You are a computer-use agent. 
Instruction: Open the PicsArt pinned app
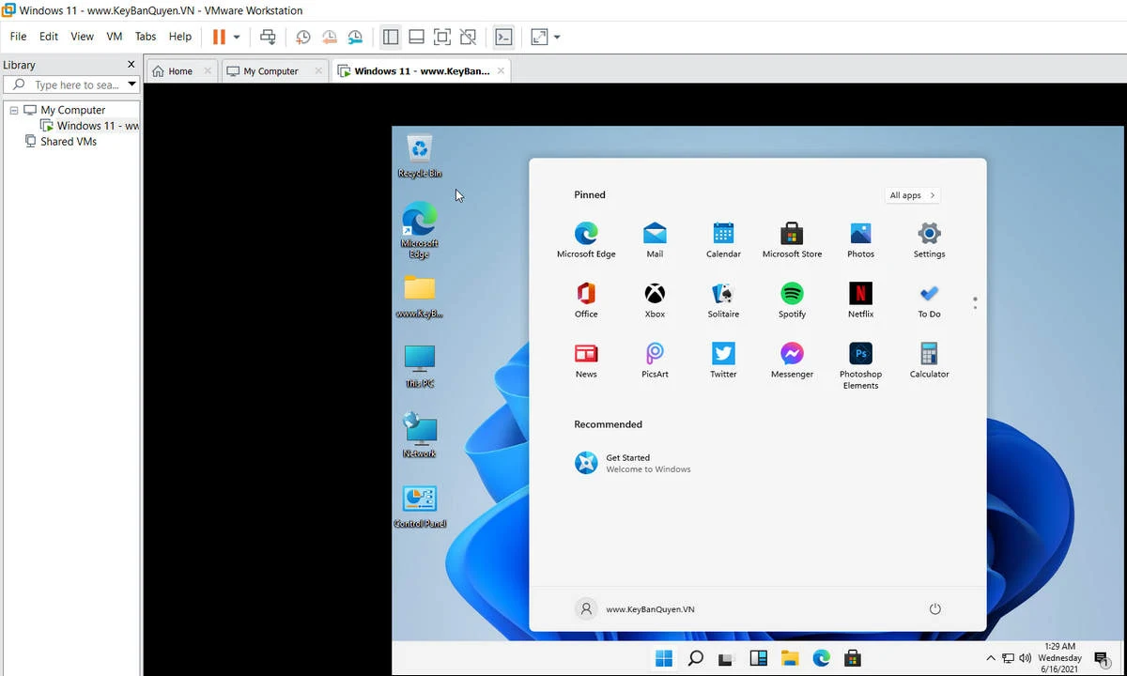point(655,361)
